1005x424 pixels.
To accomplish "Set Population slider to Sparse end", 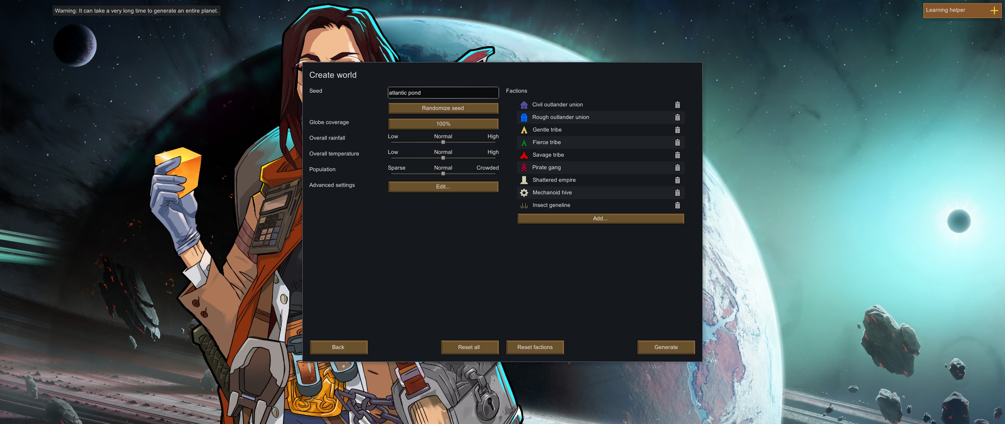I will coord(392,174).
